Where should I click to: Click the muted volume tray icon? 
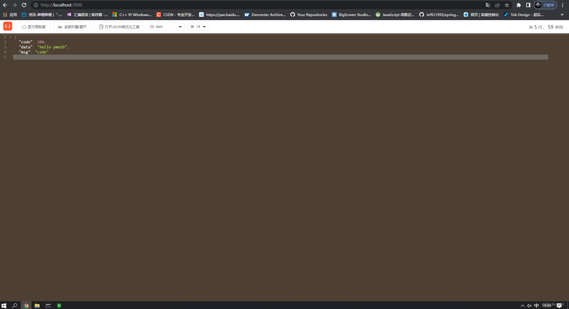[x=529, y=305]
